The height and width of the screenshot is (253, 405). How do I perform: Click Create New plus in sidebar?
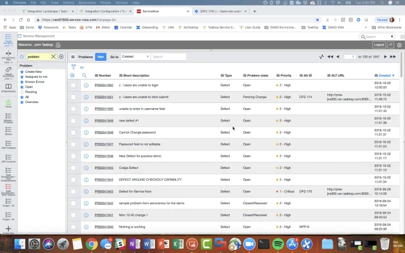pyautogui.click(x=8, y=230)
